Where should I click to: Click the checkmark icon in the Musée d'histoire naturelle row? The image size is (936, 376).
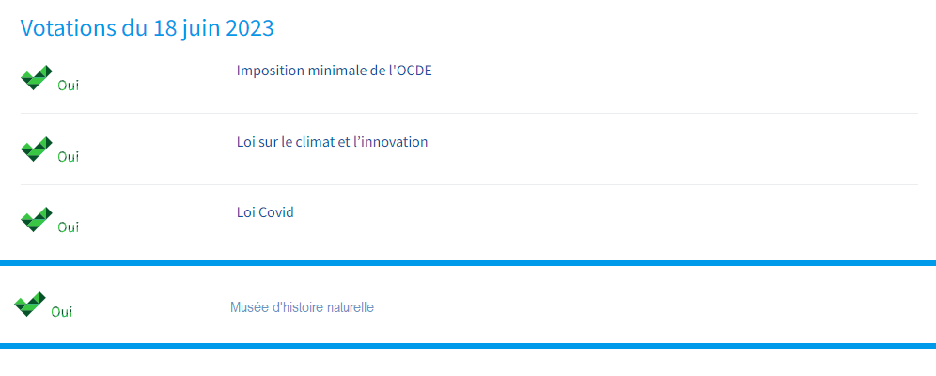(30, 304)
